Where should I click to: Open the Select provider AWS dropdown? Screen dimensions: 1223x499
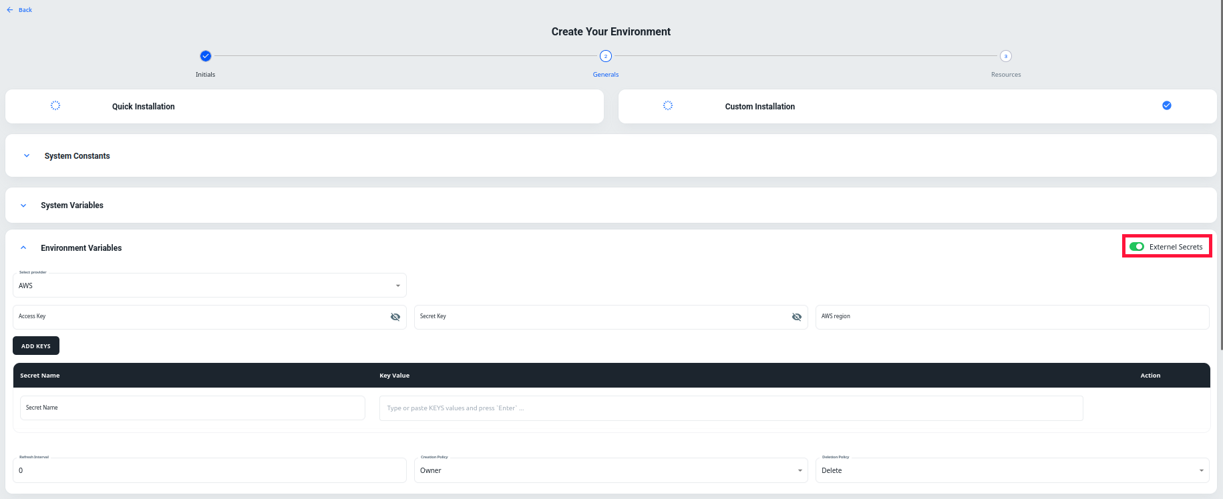[x=210, y=286]
